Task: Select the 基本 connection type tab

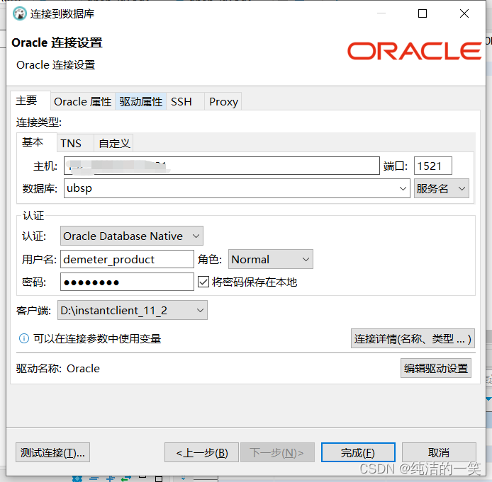Action: (36, 142)
